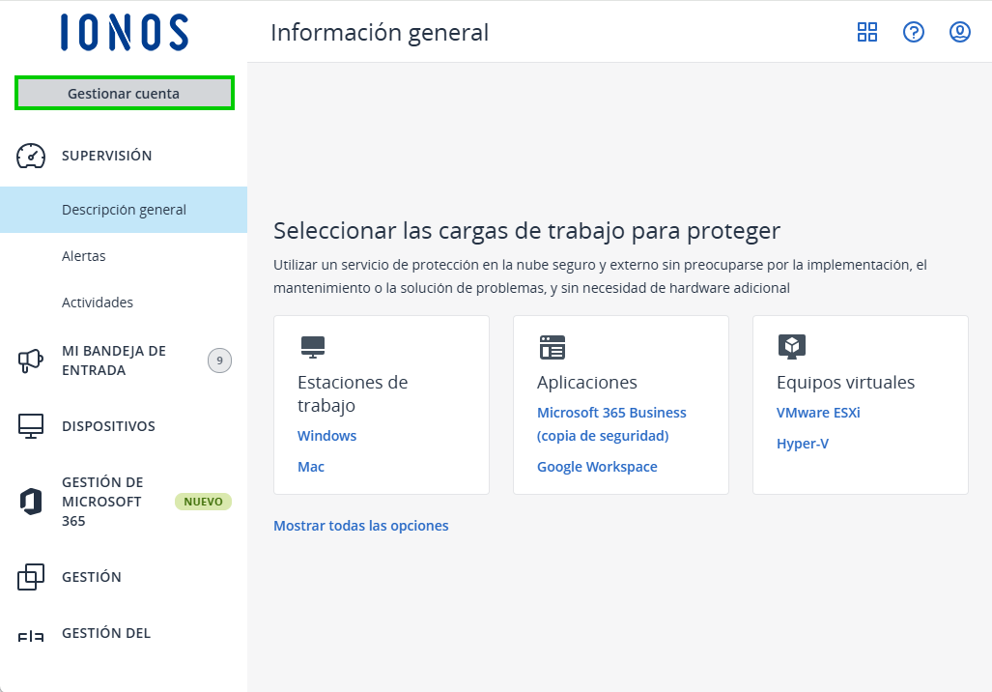Click the Supervisión gauge icon
The image size is (992, 692).
coord(30,156)
